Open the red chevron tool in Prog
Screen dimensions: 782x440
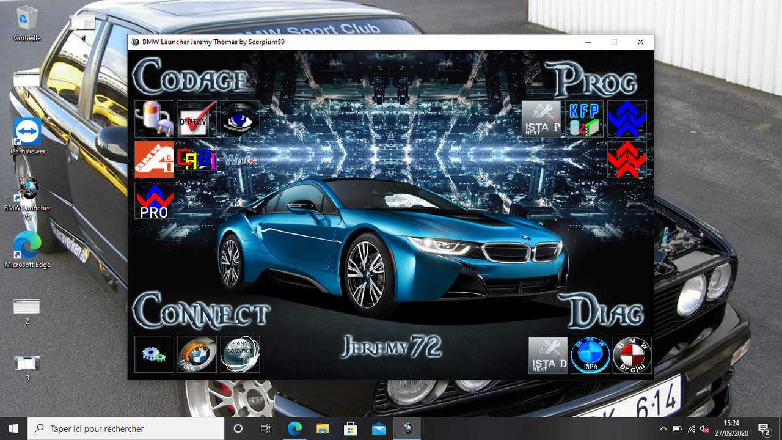click(627, 159)
